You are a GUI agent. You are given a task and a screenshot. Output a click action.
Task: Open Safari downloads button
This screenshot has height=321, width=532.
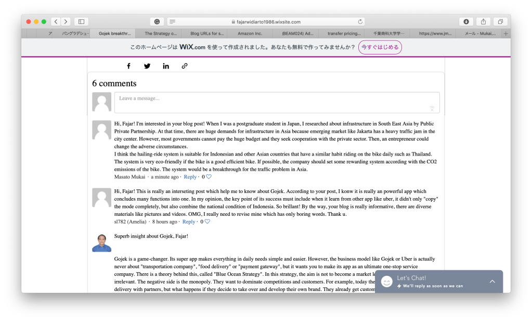[466, 22]
